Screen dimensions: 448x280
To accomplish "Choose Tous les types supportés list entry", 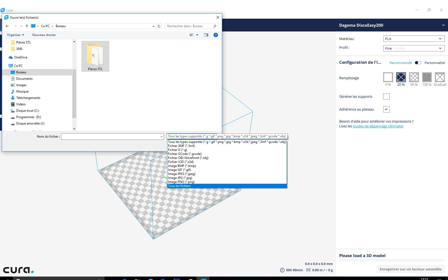I will [x=227, y=142].
